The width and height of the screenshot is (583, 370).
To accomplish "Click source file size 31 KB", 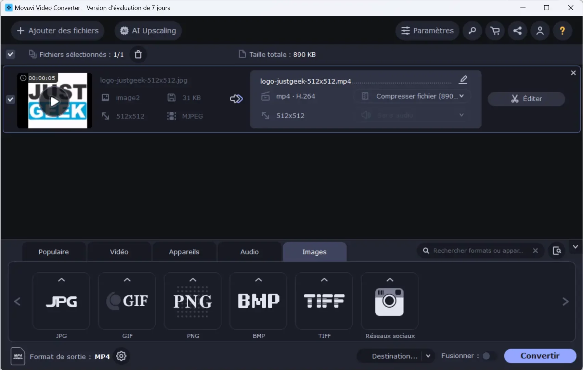I will pos(191,98).
